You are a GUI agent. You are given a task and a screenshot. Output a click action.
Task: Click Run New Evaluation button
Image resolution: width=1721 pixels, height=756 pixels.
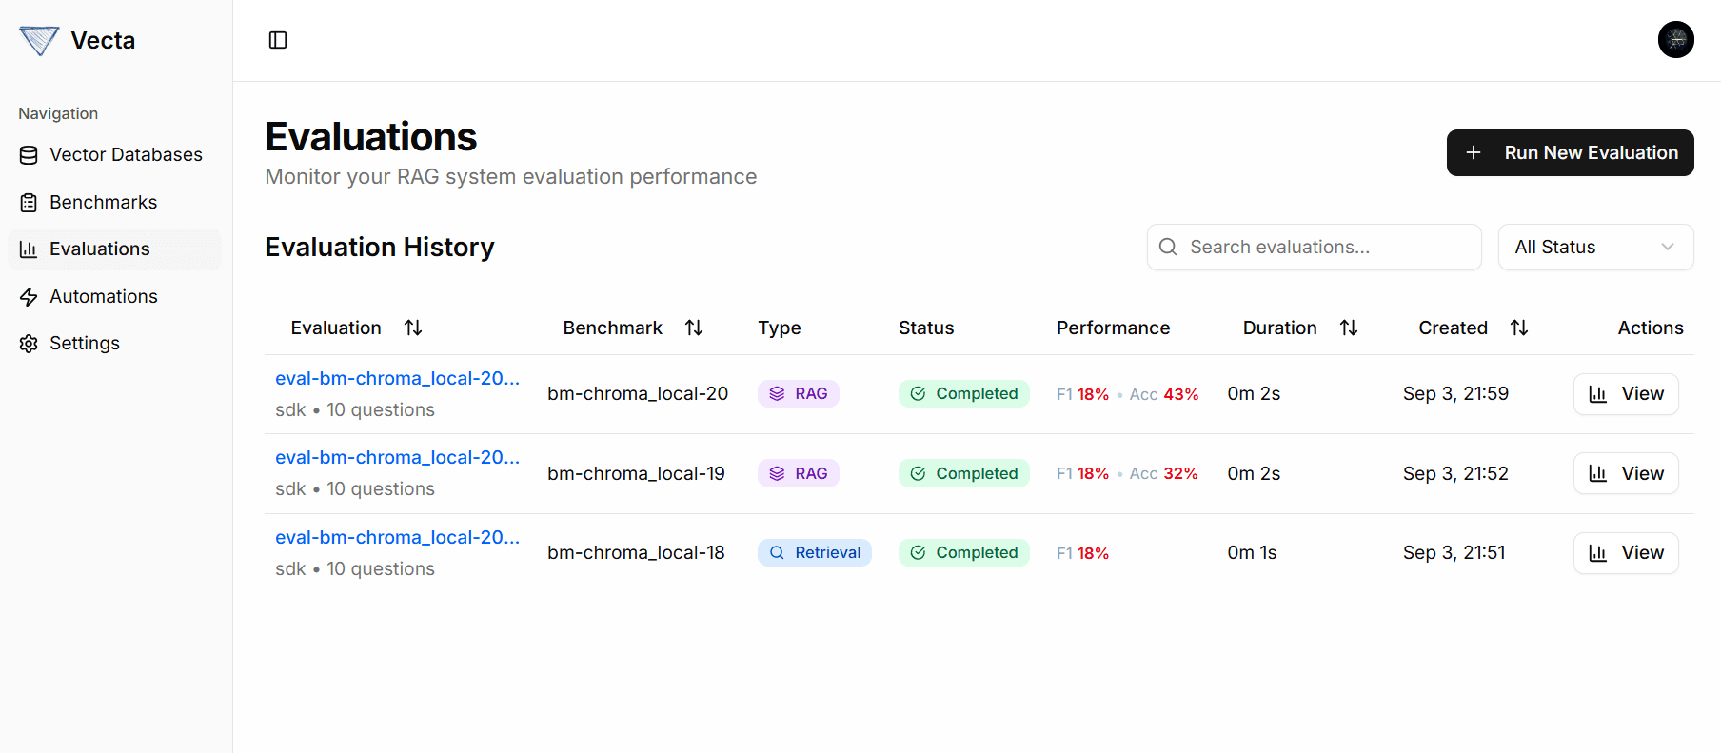[x=1570, y=153]
